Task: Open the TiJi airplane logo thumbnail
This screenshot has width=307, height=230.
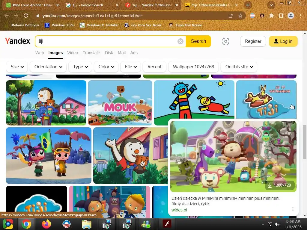Action: (x=266, y=99)
